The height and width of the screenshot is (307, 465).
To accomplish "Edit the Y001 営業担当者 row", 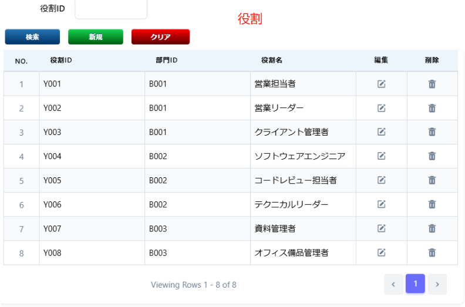I will point(382,84).
